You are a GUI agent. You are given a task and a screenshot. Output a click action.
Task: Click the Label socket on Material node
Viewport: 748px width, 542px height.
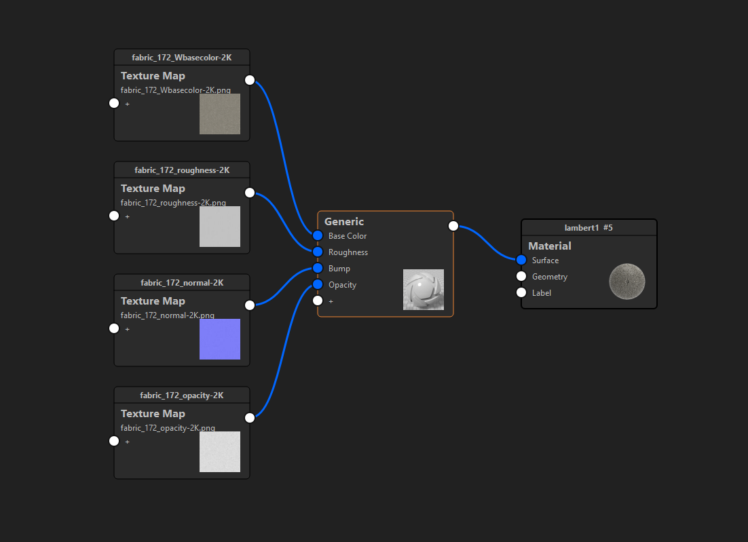tap(521, 292)
